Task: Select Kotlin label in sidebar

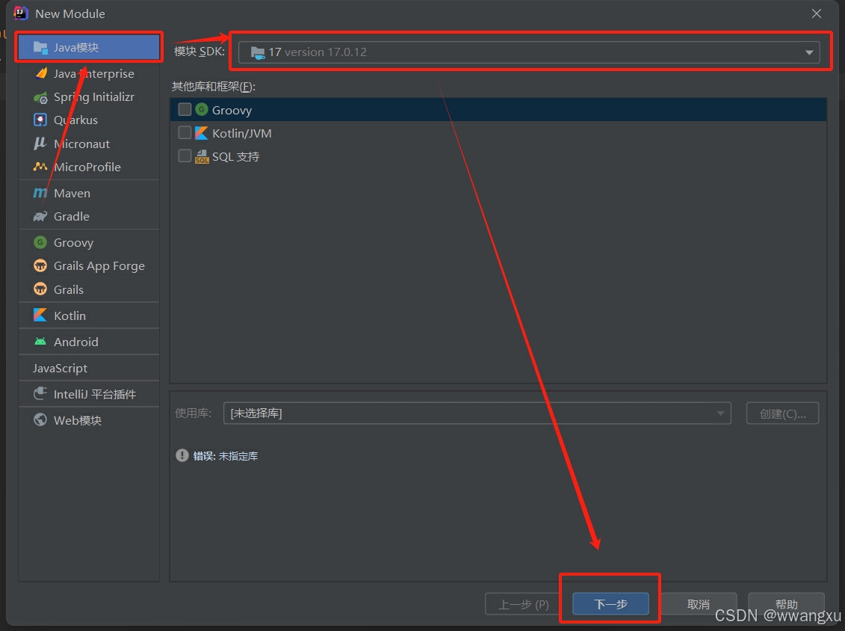Action: [x=70, y=315]
